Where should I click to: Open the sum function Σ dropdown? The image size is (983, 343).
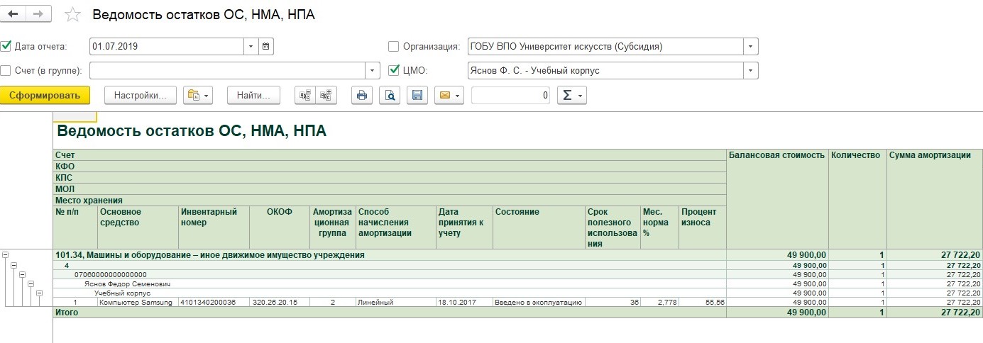click(571, 95)
